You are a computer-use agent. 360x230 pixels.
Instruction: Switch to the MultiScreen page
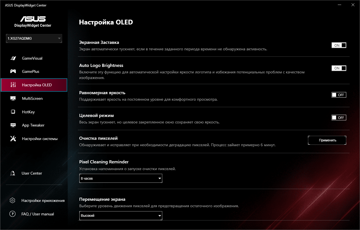[x=34, y=98]
